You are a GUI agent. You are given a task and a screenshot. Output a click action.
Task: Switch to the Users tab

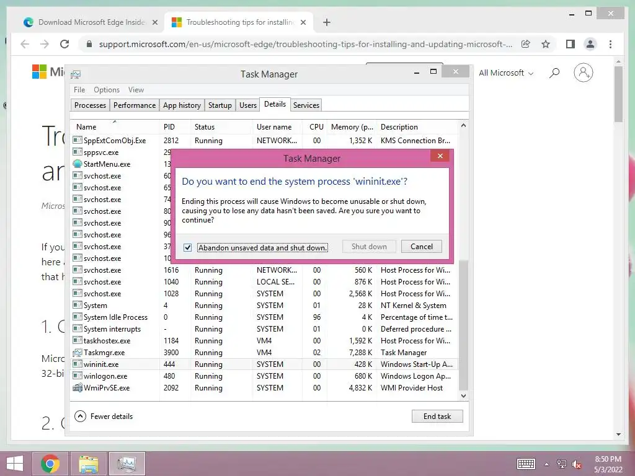248,105
